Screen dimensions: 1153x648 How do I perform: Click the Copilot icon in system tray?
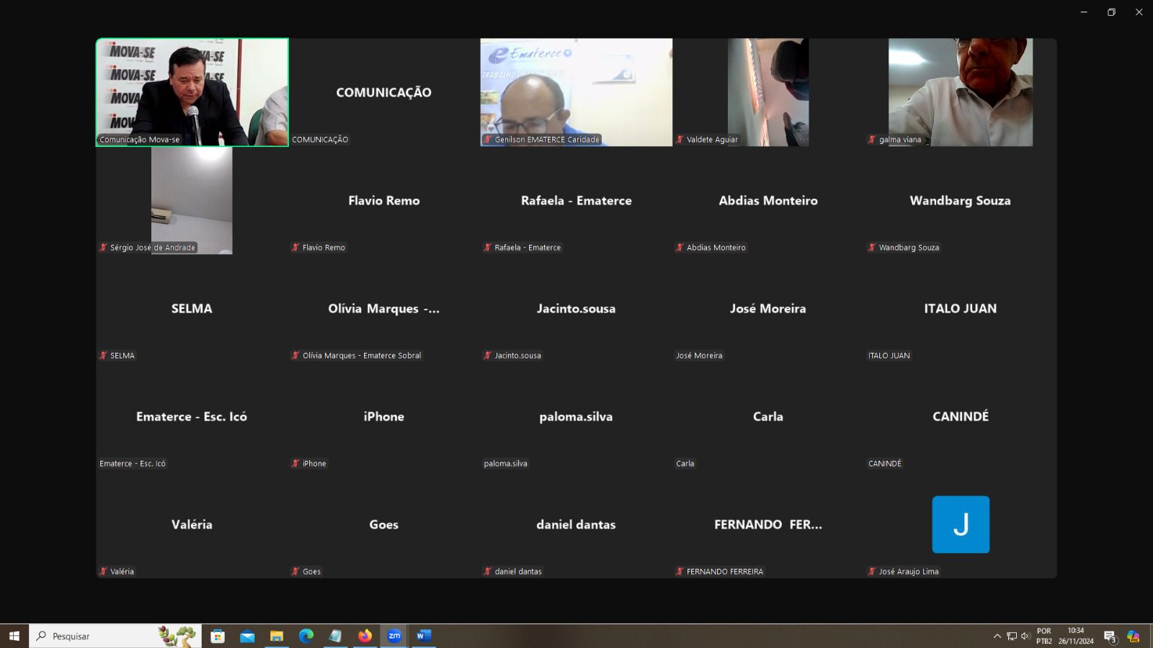tap(1133, 636)
